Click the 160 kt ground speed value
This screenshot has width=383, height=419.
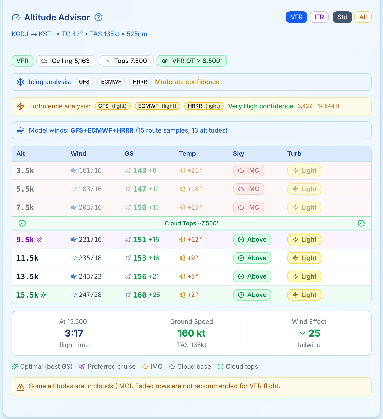192,333
